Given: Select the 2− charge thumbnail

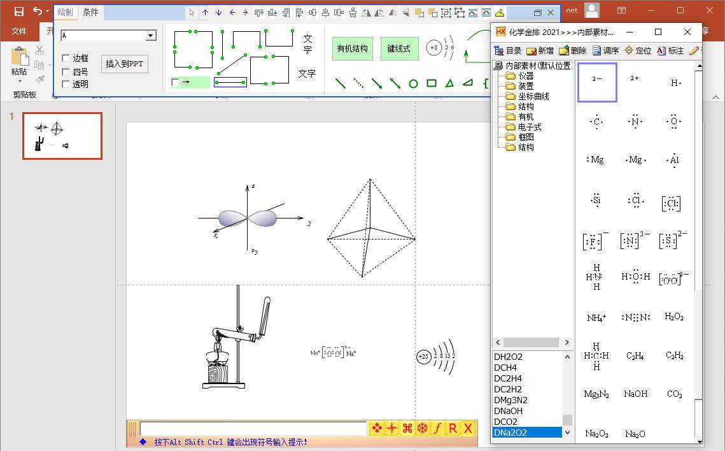Looking at the screenshot, I should tap(597, 82).
